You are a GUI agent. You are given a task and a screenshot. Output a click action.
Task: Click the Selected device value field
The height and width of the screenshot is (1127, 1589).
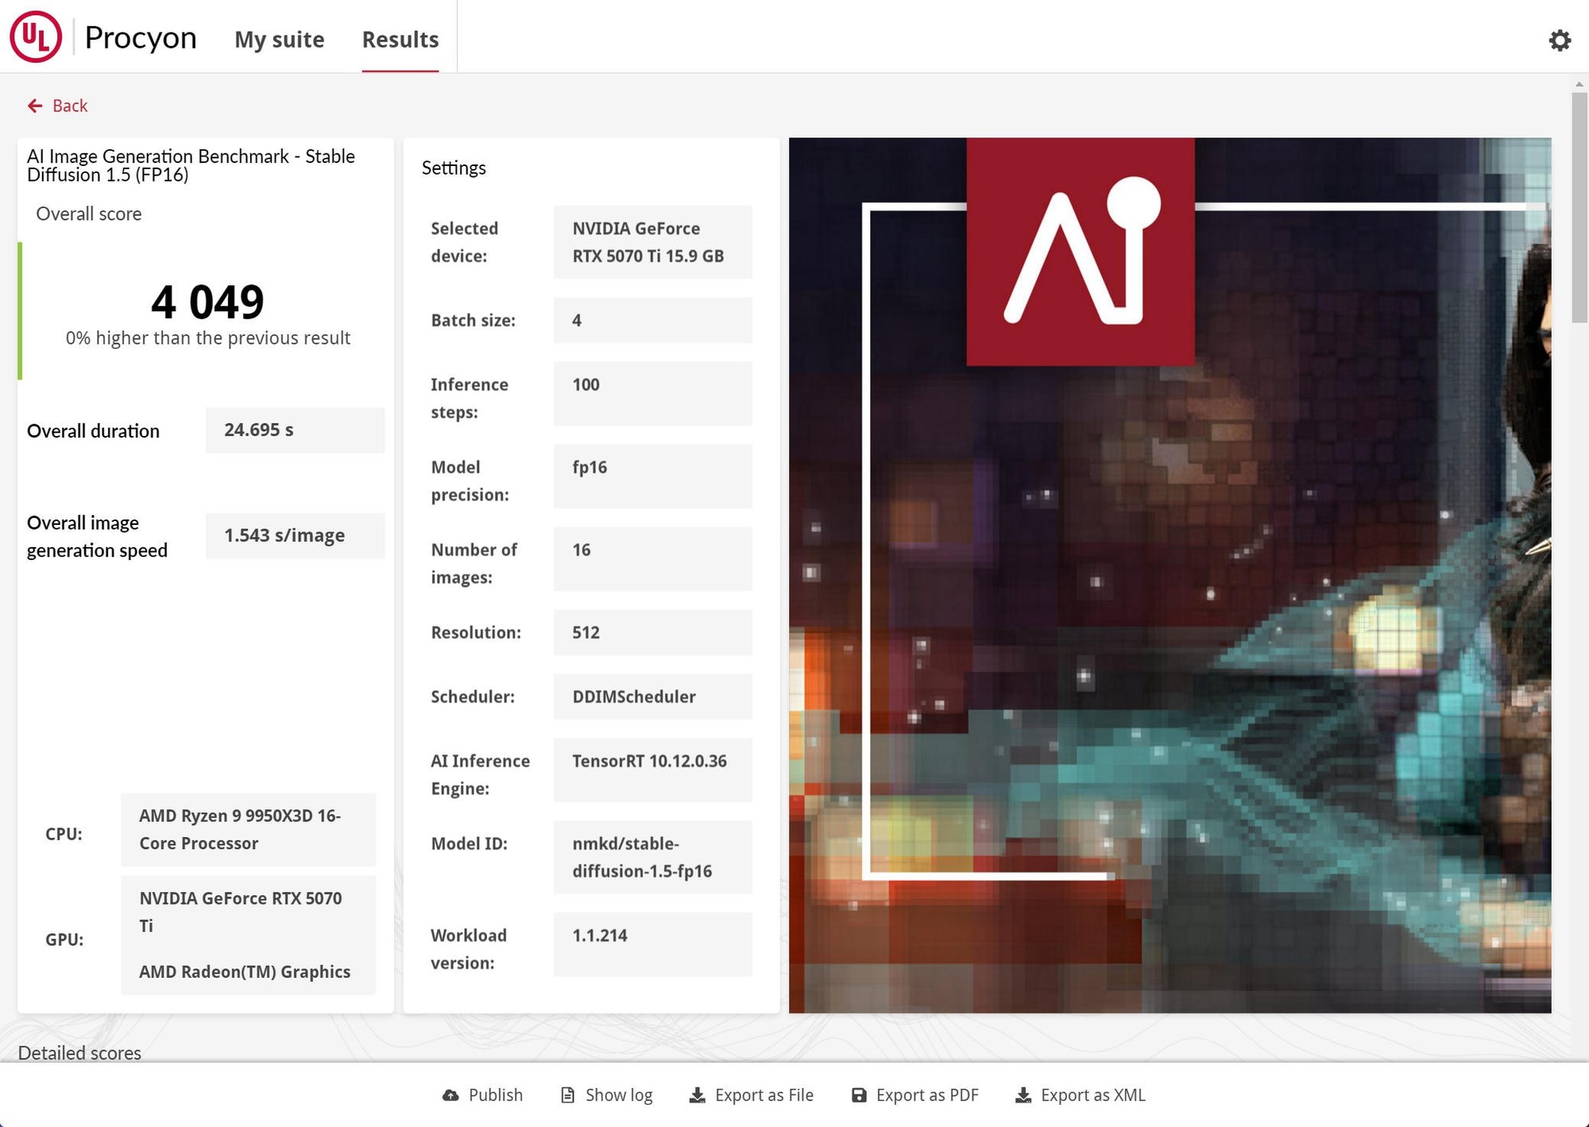coord(652,242)
